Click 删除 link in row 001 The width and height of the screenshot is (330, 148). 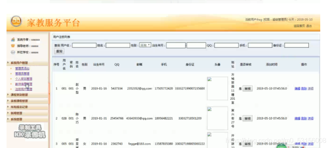coord(304,89)
